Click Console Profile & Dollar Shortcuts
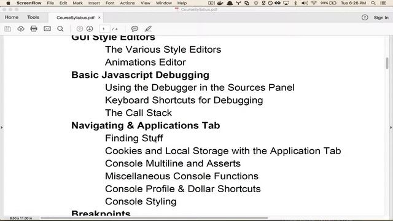Image resolution: width=393 pixels, height=221 pixels. click(183, 188)
